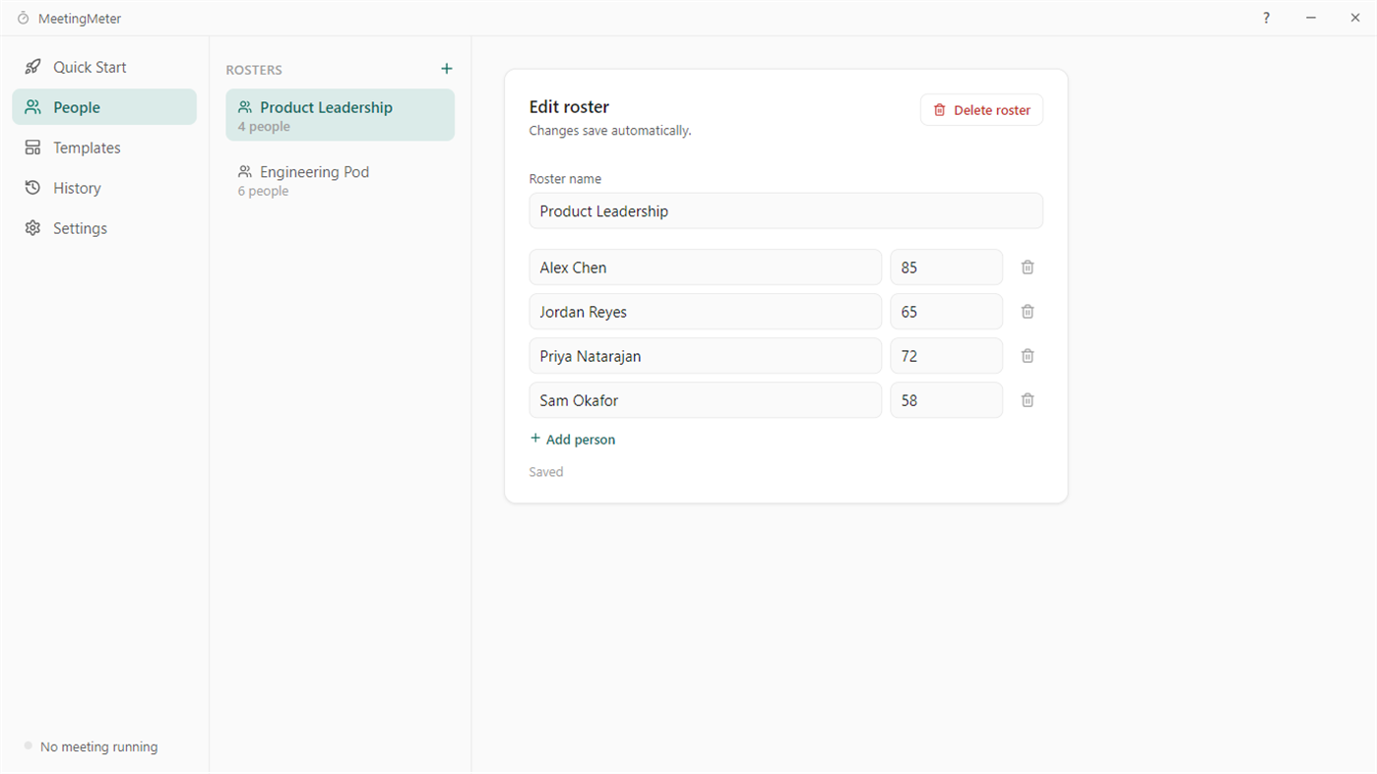Minimize the MeetingMeter window

1311,18
